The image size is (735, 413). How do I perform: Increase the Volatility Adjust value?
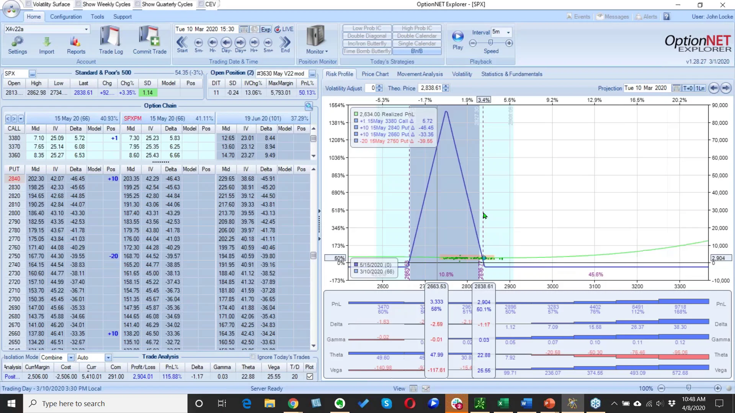tap(379, 86)
